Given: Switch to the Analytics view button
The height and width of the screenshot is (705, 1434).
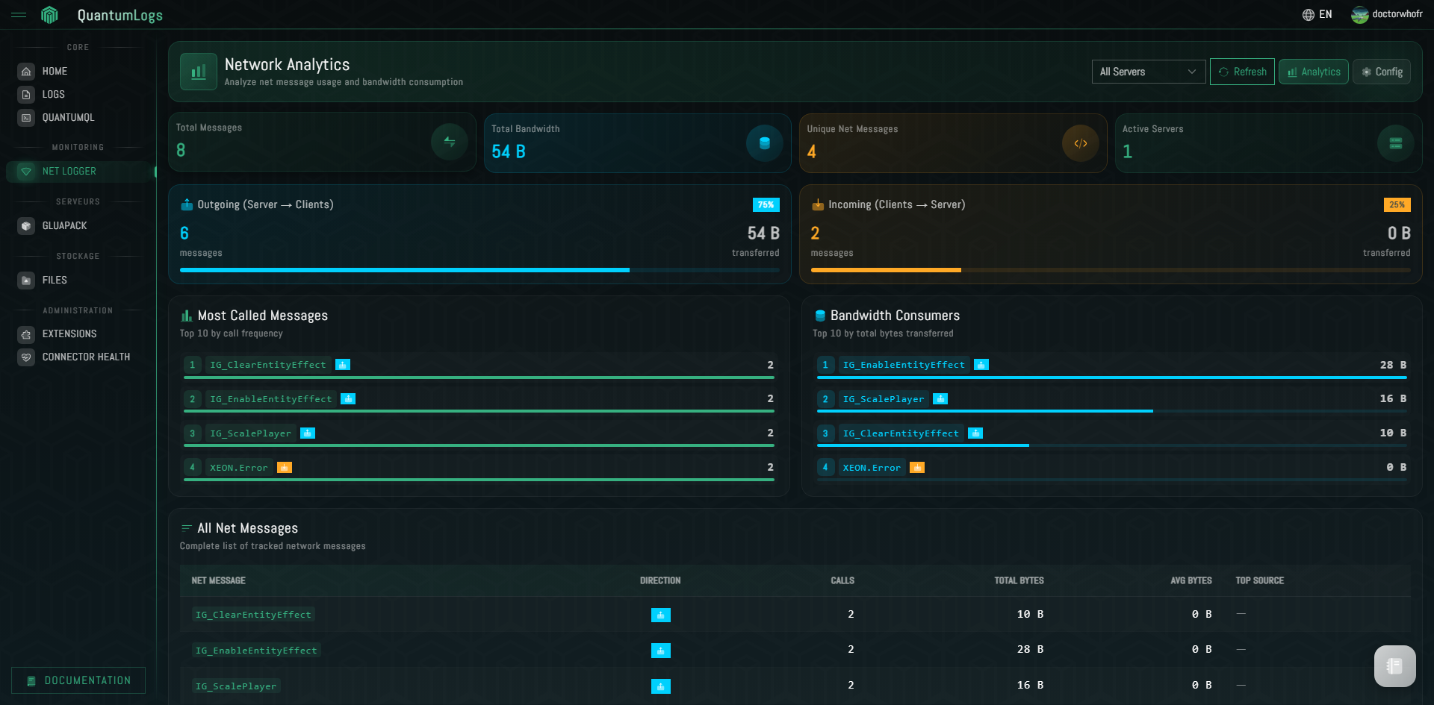Looking at the screenshot, I should pos(1314,72).
